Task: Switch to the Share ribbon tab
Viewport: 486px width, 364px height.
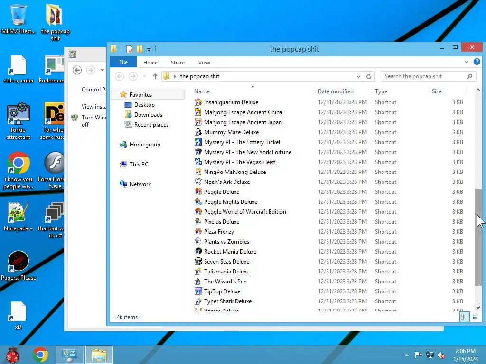Action: [178, 63]
